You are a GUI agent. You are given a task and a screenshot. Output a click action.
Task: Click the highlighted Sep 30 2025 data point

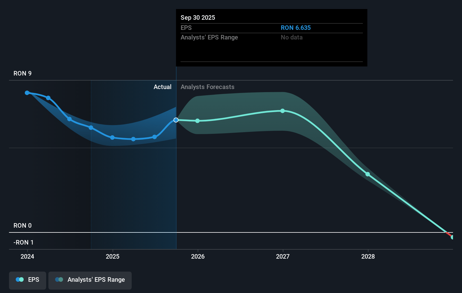tap(176, 120)
